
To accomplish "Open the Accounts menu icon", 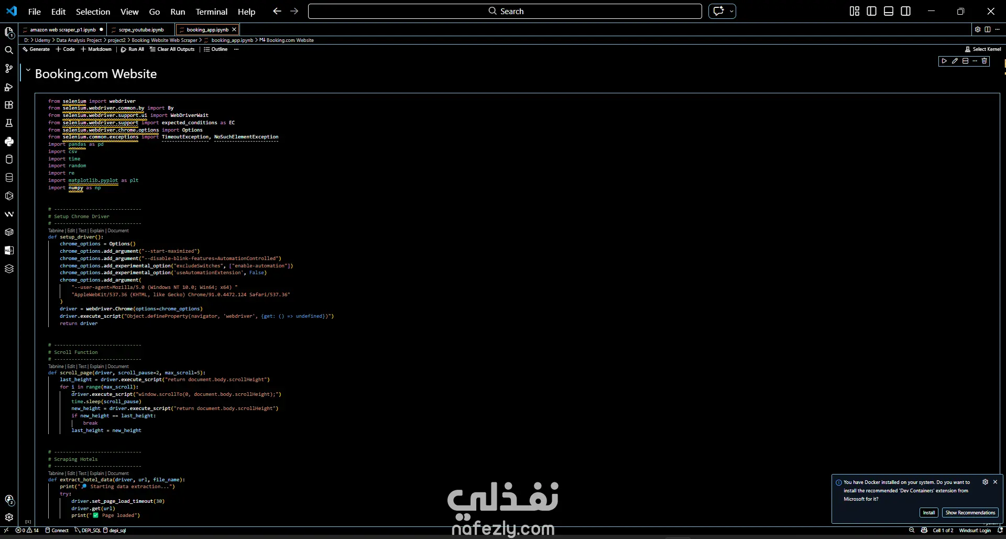I will tap(9, 500).
